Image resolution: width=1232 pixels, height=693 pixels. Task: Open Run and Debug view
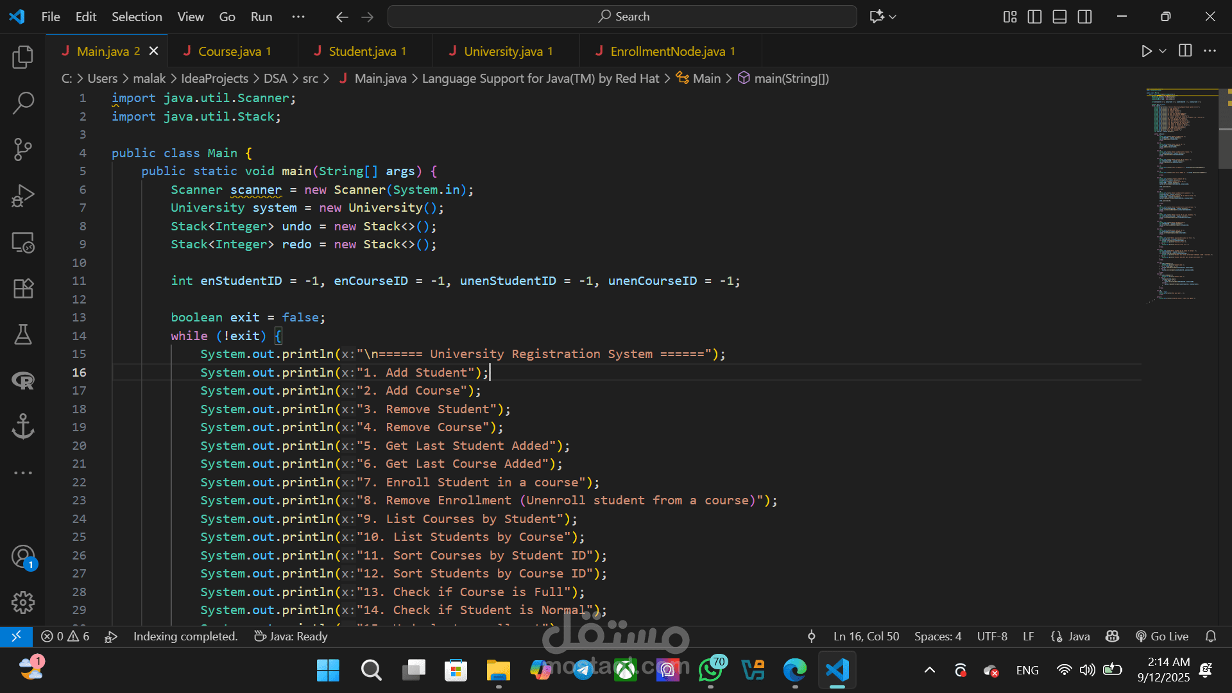click(x=23, y=196)
